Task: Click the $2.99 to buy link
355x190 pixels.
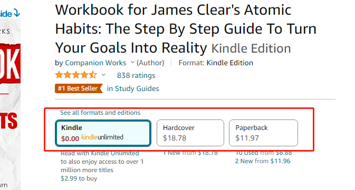Action: (x=79, y=178)
